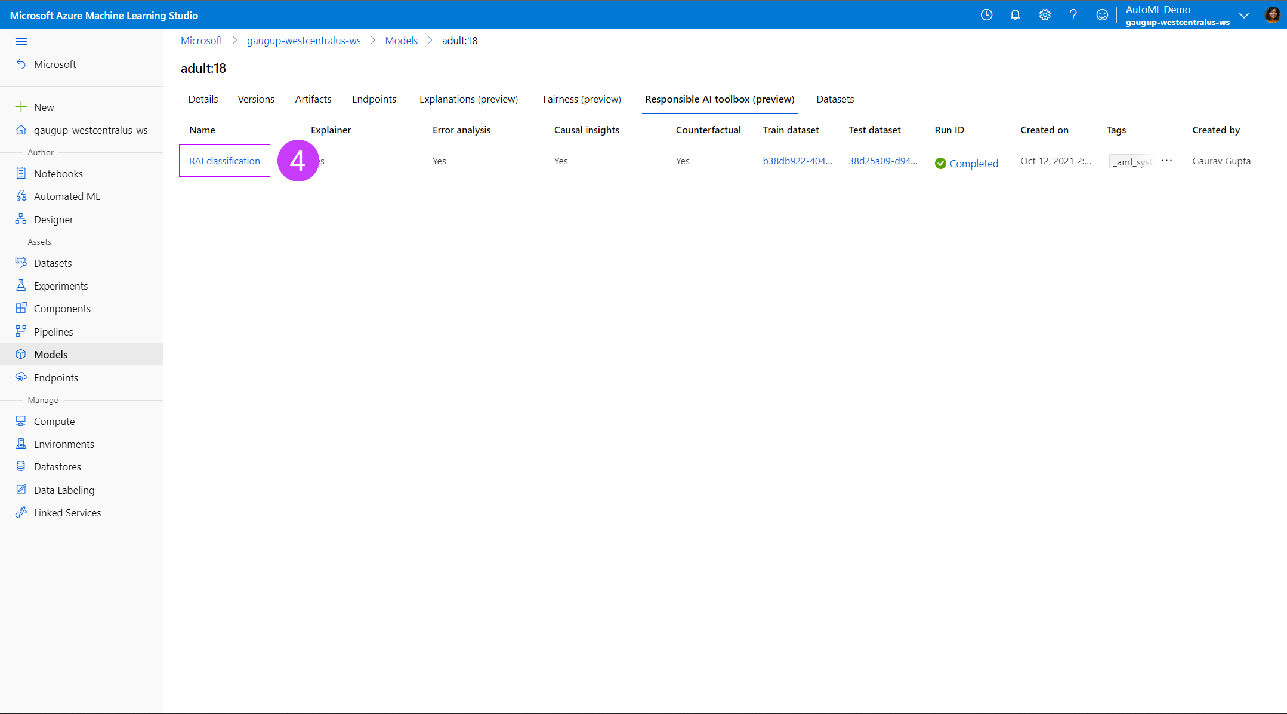Screen dimensions: 1287x714
Task: Click the help question mark icon
Action: [1073, 15]
